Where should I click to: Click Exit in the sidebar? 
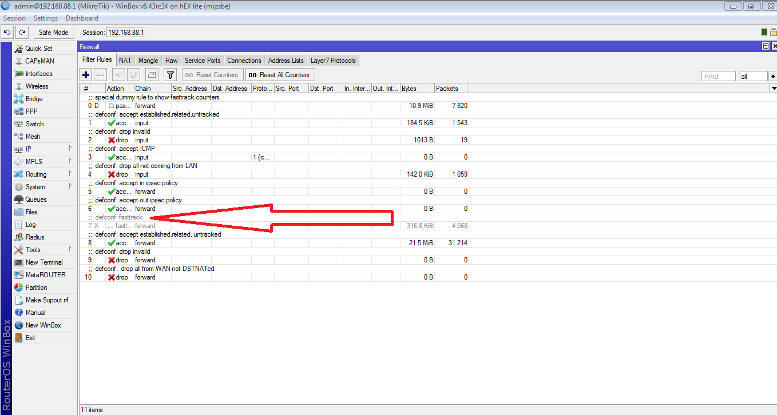coord(30,338)
